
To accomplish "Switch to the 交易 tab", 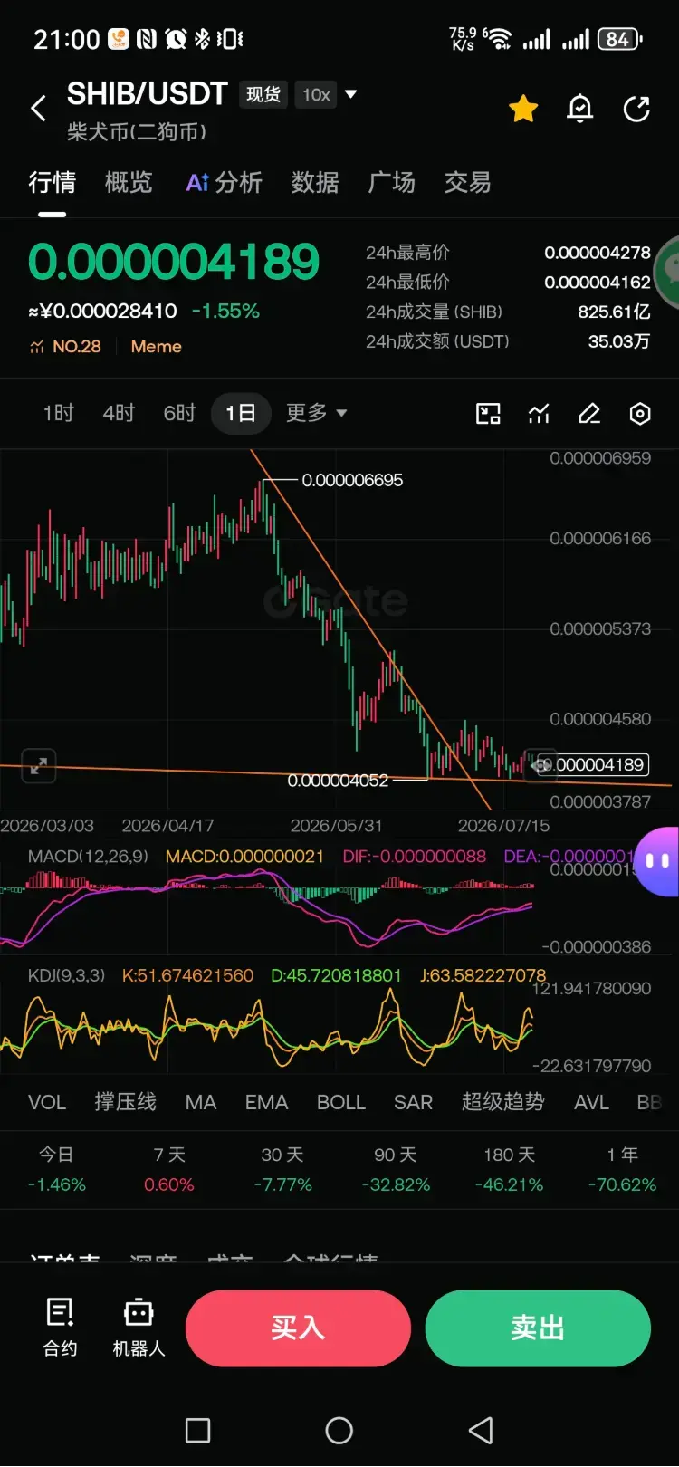I will point(467,183).
